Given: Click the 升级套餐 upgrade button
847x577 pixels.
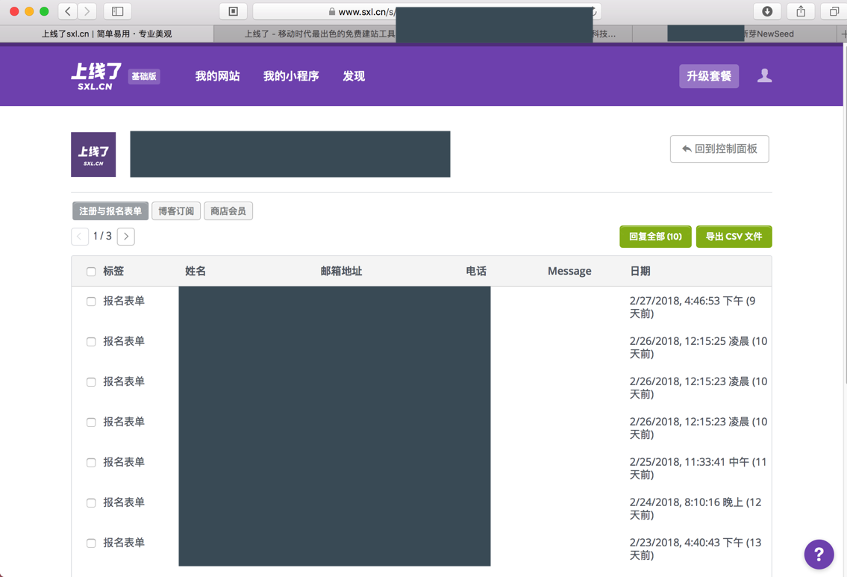Looking at the screenshot, I should pyautogui.click(x=709, y=76).
